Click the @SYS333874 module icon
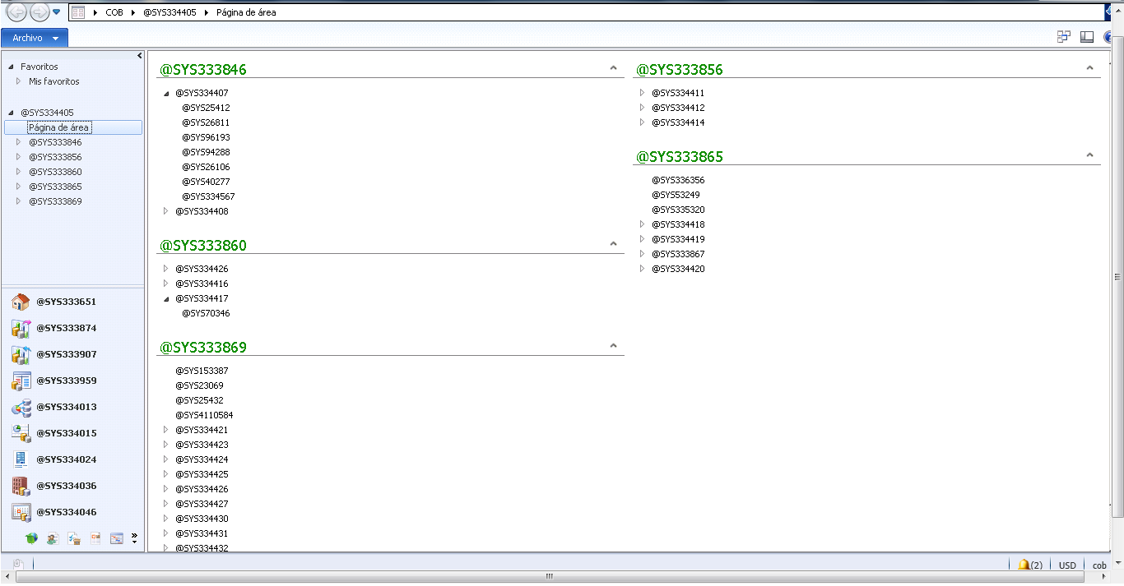 pyautogui.click(x=21, y=328)
